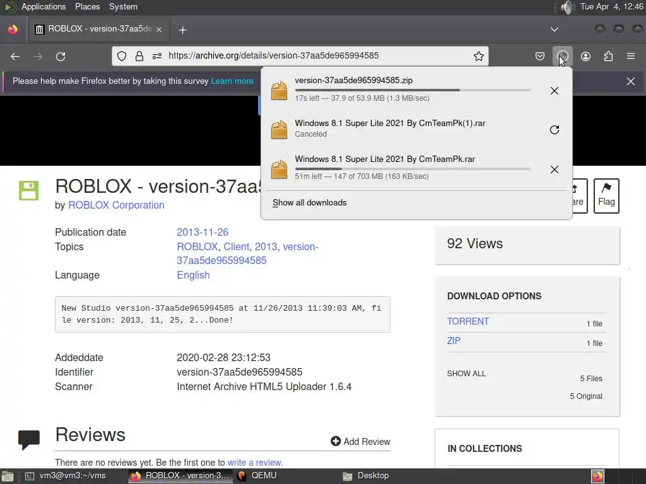
Task: Click the 5 Original files link
Action: pos(586,396)
